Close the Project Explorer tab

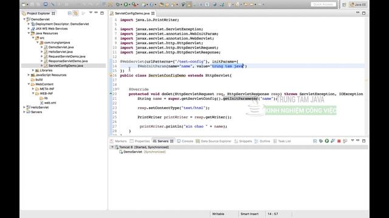pyautogui.click(x=53, y=13)
